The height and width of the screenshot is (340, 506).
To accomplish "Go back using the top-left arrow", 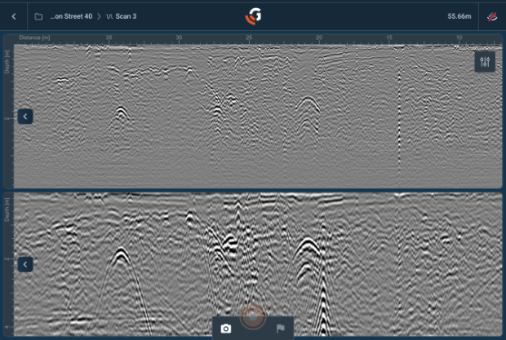I will click(14, 16).
